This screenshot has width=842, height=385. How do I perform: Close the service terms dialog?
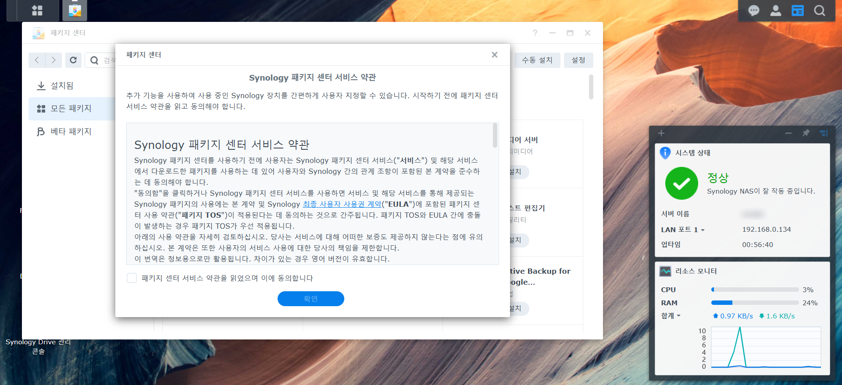click(x=495, y=55)
